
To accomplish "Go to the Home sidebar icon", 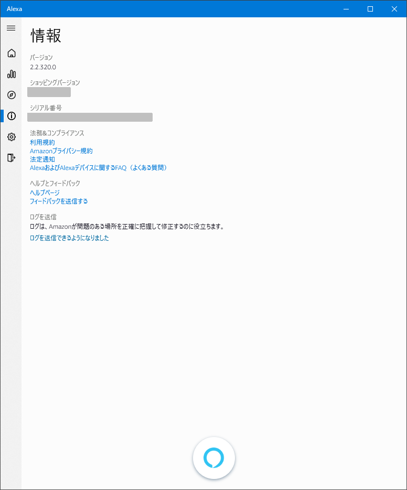I will (x=11, y=53).
